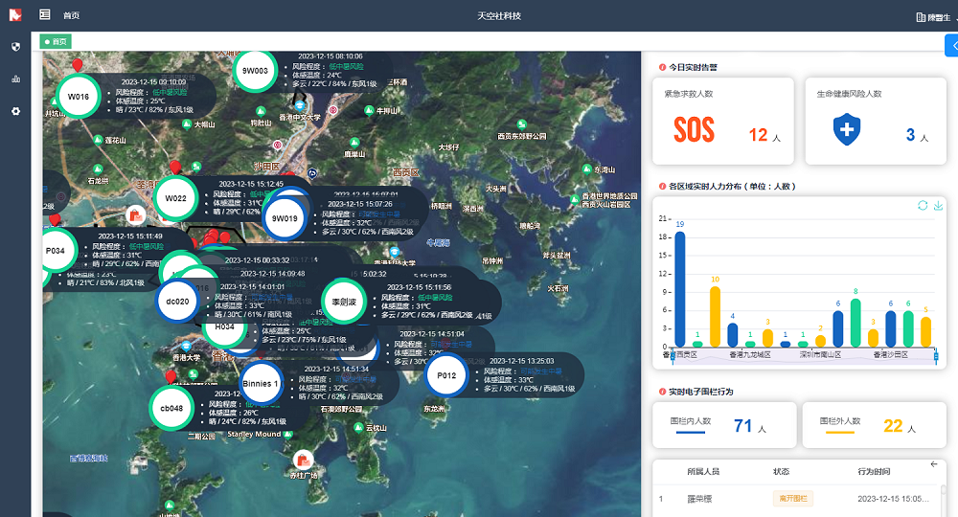The height and width of the screenshot is (517, 958).
Task: Click the tallest blue bar valued 19
Action: coord(680,289)
